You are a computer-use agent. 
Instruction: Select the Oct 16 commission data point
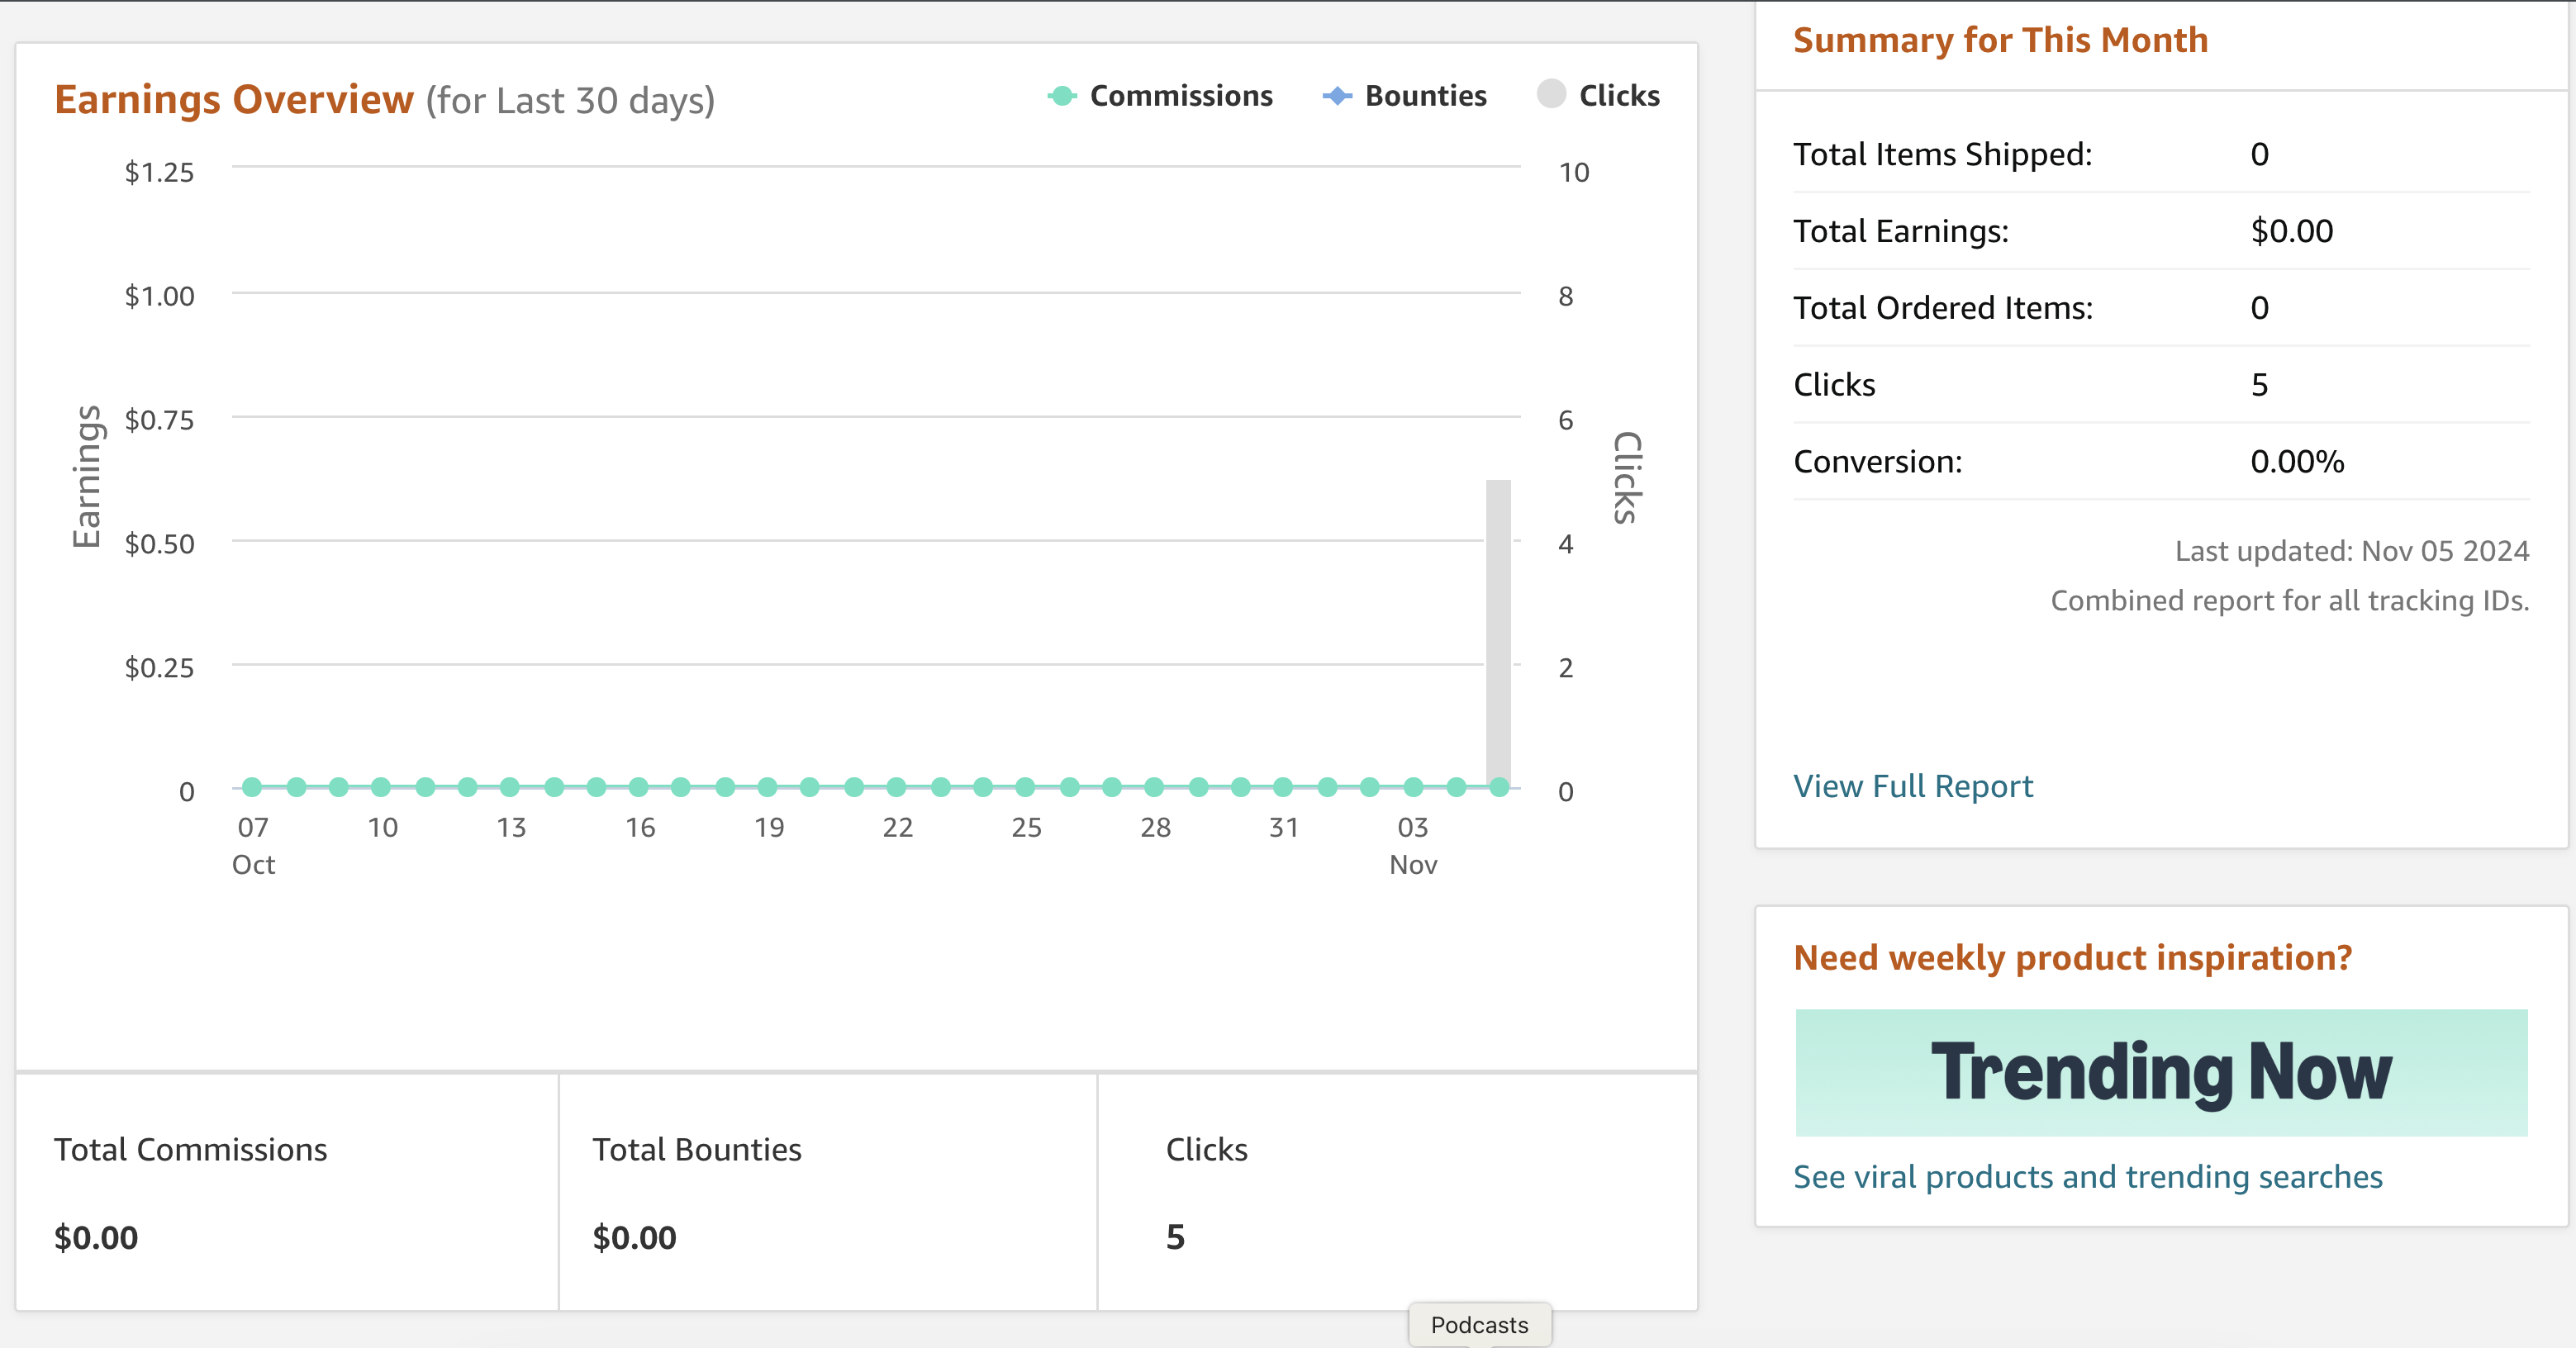(x=638, y=787)
